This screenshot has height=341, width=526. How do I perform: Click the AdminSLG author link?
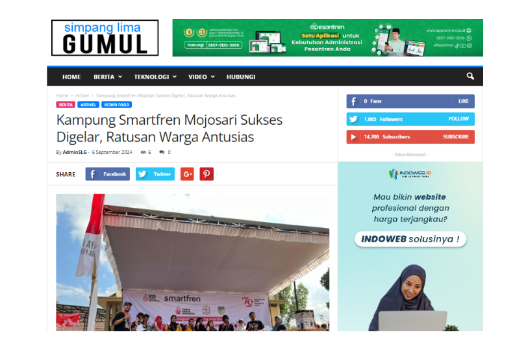pos(75,153)
